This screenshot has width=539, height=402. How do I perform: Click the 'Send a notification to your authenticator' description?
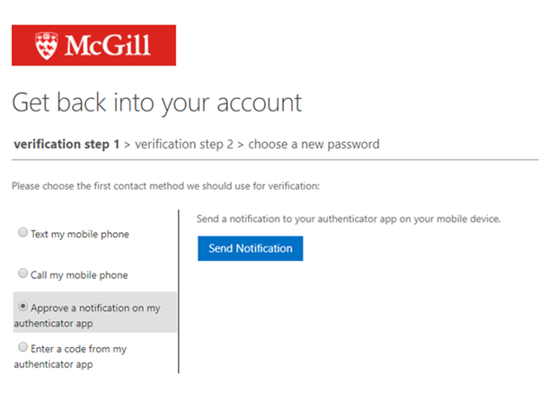pyautogui.click(x=349, y=219)
